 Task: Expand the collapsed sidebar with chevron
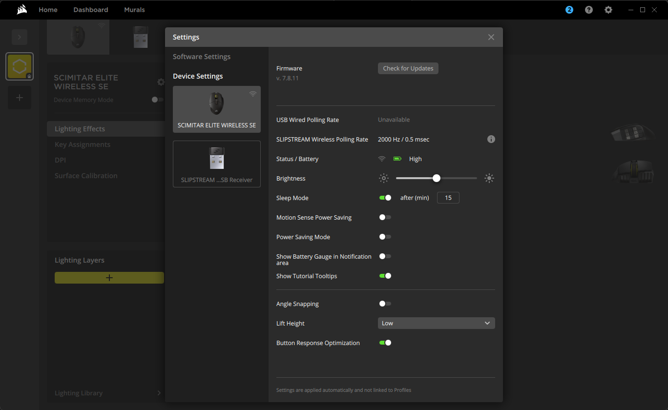(x=20, y=37)
